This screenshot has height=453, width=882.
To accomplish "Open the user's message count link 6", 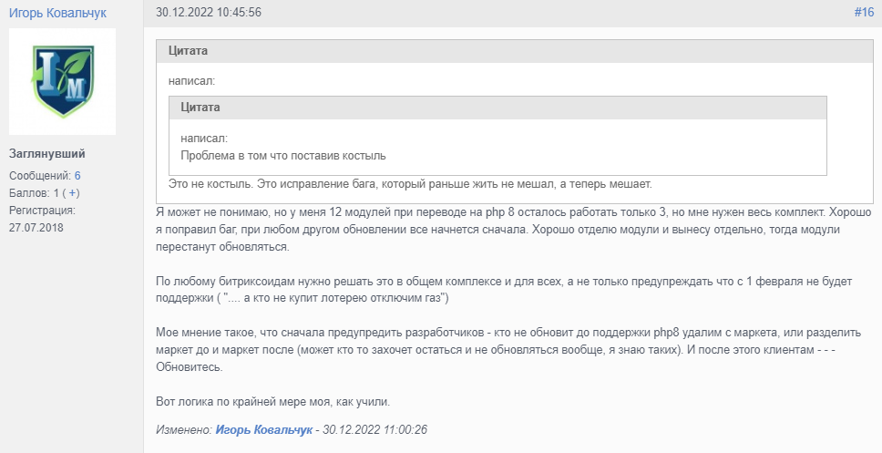I will pos(77,176).
